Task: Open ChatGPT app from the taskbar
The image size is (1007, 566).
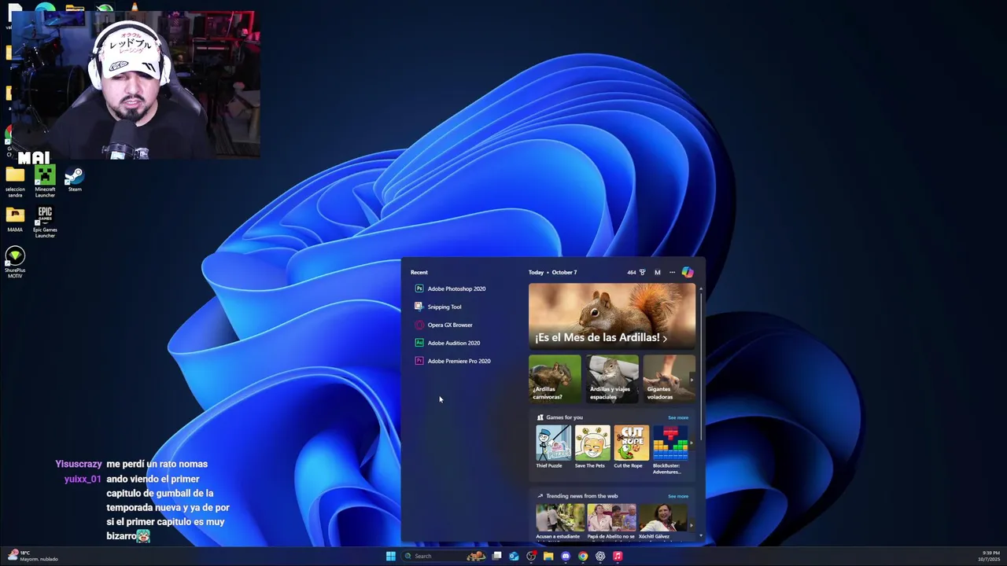Action: coord(600,556)
